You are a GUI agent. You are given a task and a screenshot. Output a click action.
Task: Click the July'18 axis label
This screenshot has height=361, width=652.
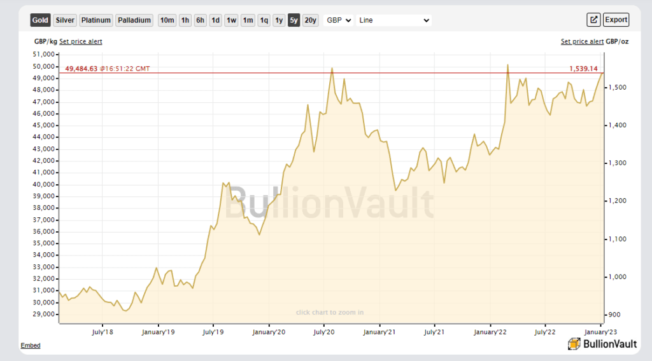click(x=103, y=332)
